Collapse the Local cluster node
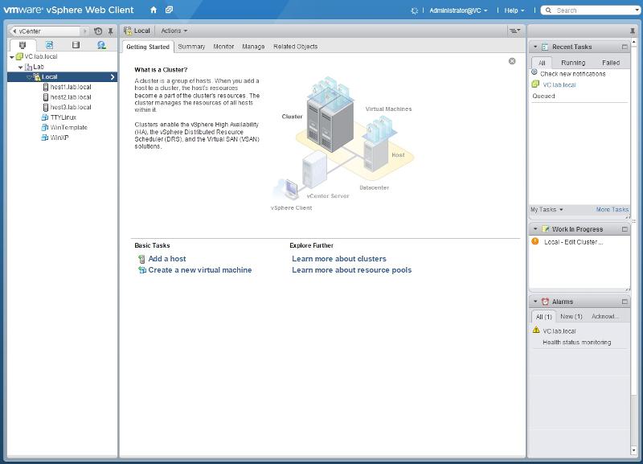Viewport: 643px width, 464px height. click(x=29, y=77)
